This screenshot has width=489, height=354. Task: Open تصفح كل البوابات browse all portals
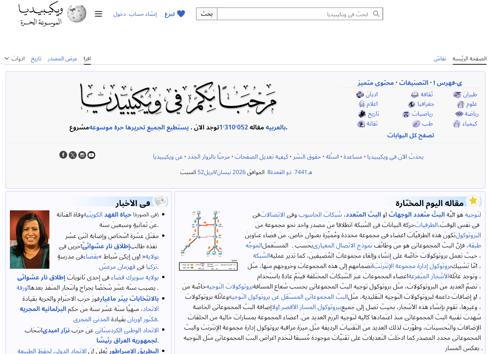pyautogui.click(x=411, y=135)
